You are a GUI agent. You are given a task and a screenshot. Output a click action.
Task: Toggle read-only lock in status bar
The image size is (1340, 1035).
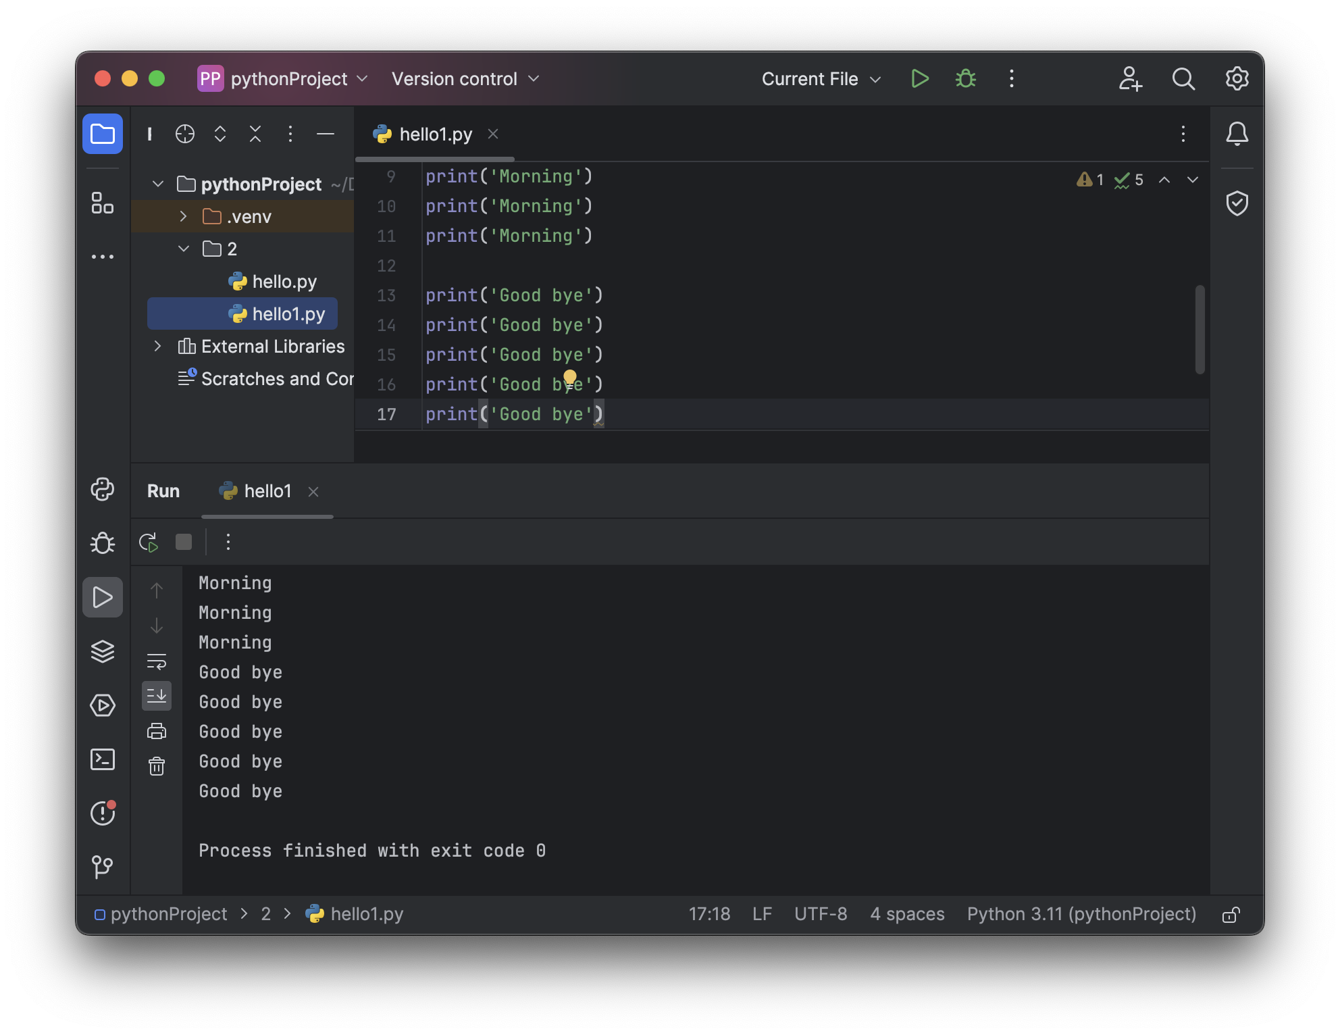pos(1231,915)
